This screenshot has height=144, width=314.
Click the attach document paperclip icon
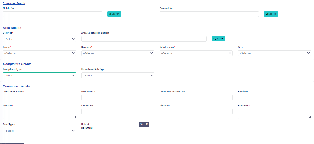tap(142, 124)
